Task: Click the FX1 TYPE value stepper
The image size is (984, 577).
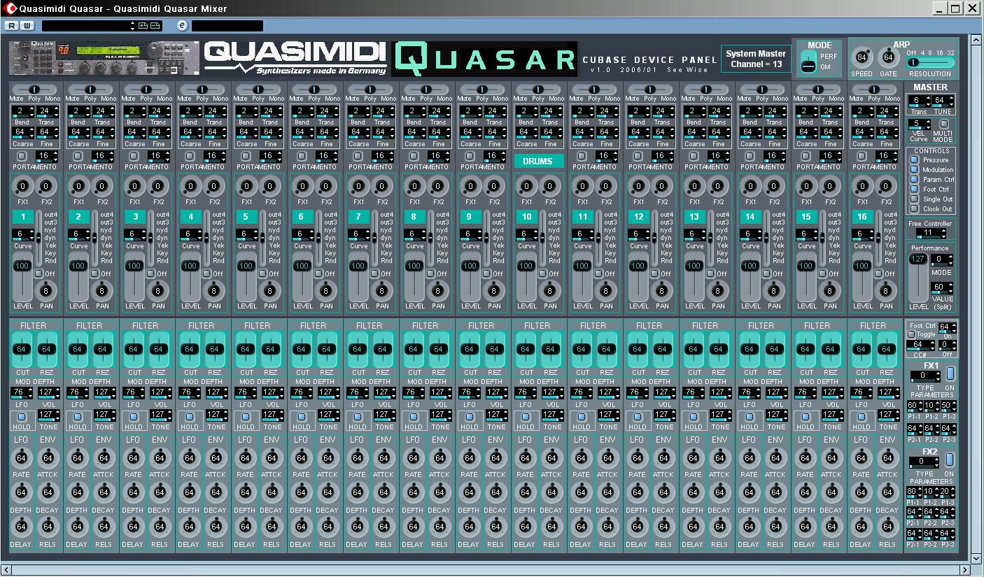Action: [925, 376]
